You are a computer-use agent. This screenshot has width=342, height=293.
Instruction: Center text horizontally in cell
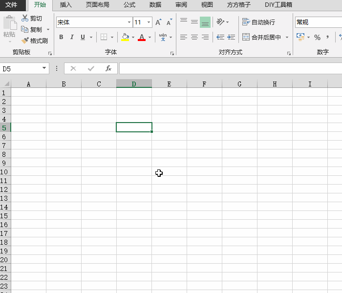click(194, 37)
